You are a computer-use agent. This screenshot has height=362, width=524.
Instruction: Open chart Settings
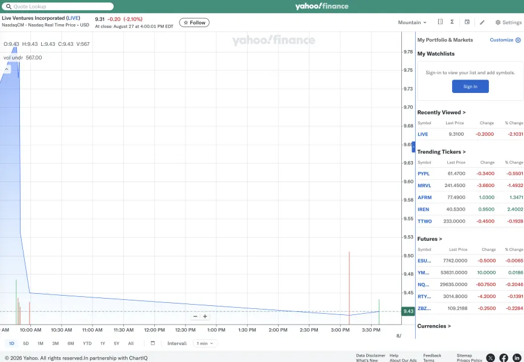pyautogui.click(x=508, y=22)
